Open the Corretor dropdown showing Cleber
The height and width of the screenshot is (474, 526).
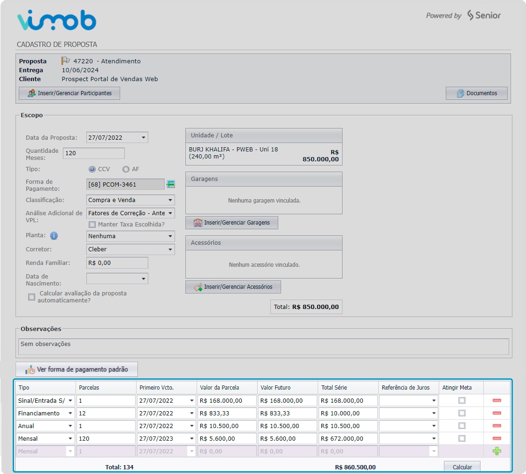(x=170, y=249)
